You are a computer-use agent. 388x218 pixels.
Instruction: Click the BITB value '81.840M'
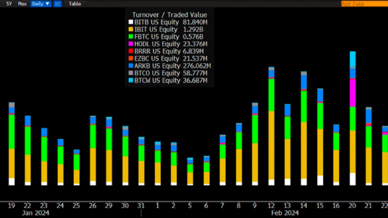point(195,22)
